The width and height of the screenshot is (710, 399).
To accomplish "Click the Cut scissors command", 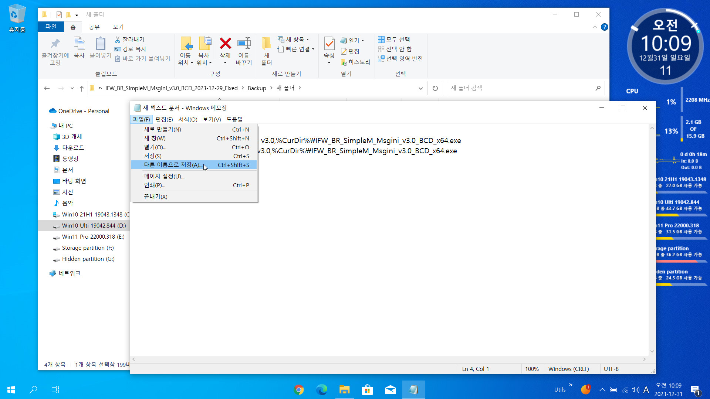I will [130, 40].
